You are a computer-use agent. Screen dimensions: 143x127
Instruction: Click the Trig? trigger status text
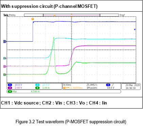122,15
